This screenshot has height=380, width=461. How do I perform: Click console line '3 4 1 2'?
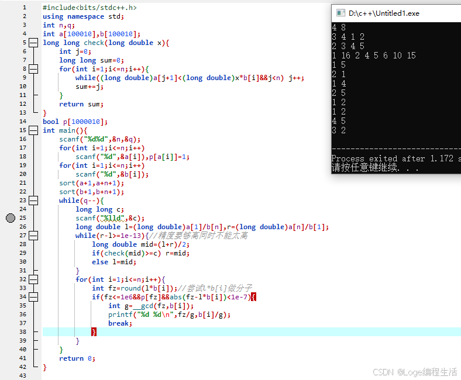349,37
